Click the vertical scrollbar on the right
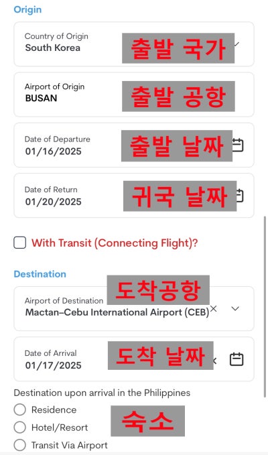Image resolution: width=268 pixels, height=455 pixels. [x=265, y=306]
